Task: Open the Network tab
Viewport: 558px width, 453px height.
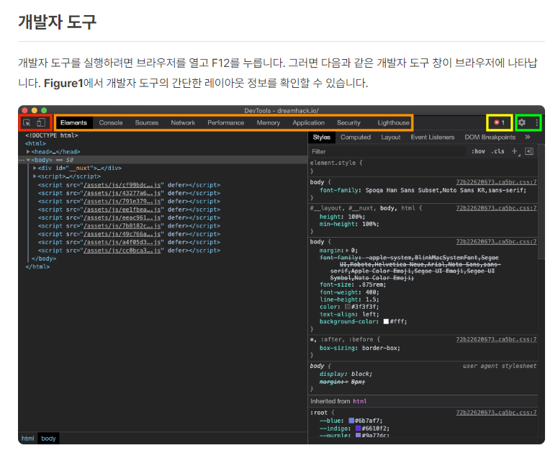Action: point(183,122)
